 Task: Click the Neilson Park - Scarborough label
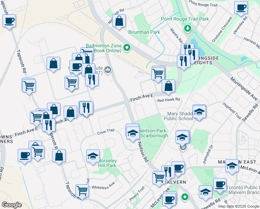154,133
